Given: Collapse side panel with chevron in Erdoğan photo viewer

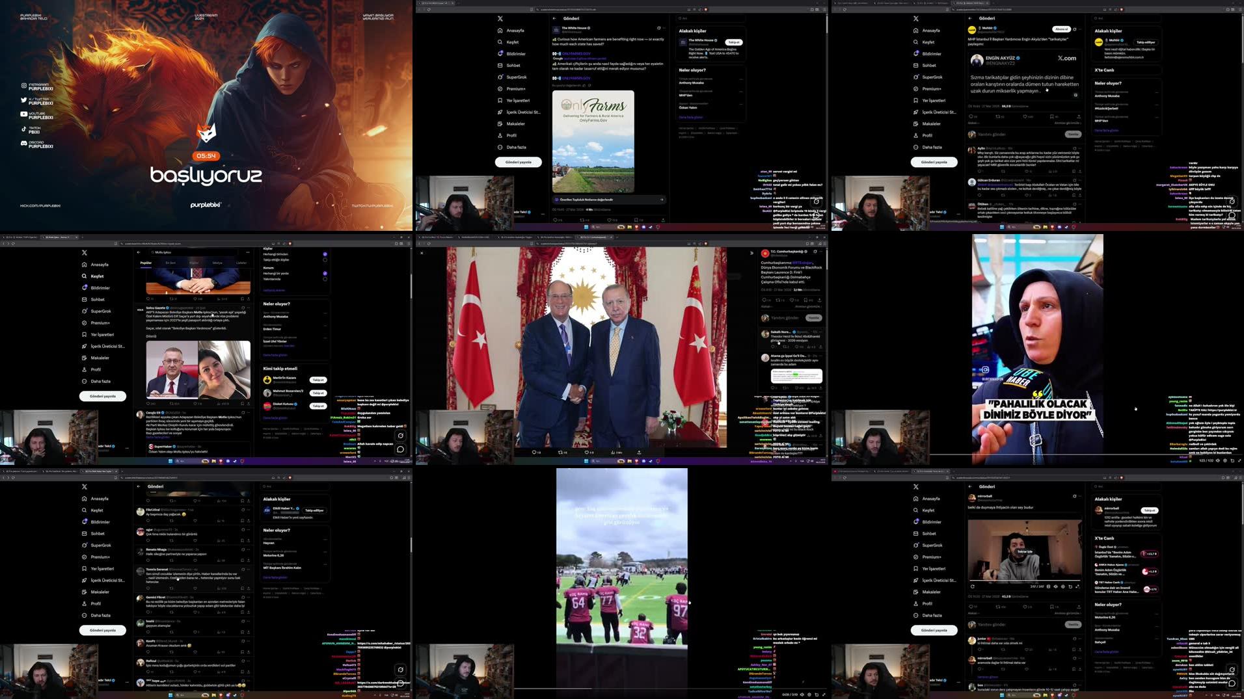Looking at the screenshot, I should [751, 253].
